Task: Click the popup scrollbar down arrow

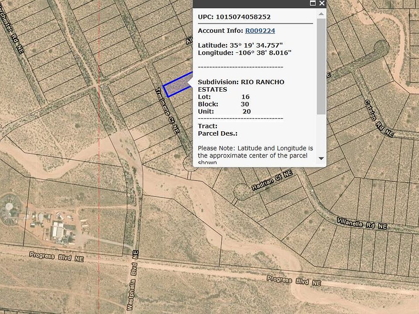Action: point(321,158)
